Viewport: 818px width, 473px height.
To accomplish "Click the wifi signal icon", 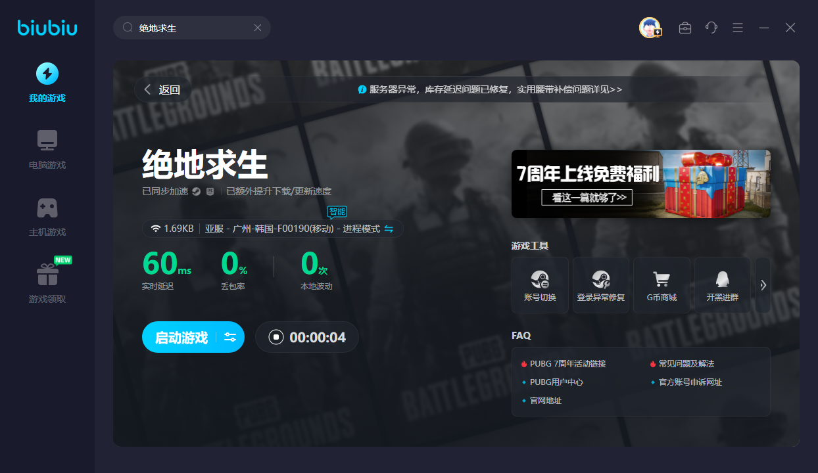I will point(156,229).
